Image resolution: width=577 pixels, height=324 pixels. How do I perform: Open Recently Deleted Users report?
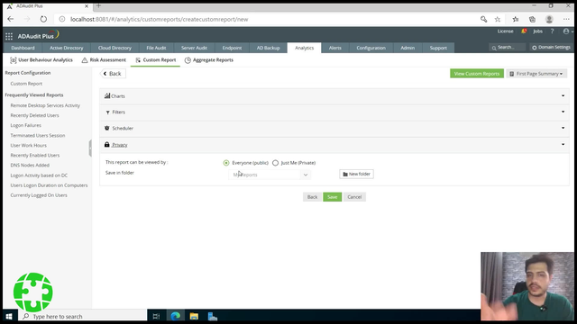pyautogui.click(x=34, y=115)
